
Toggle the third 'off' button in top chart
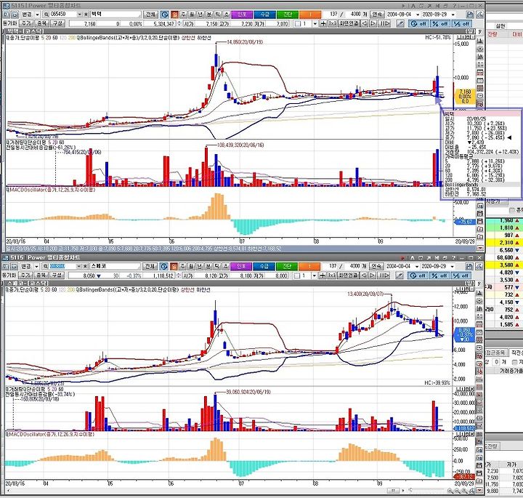462,24
